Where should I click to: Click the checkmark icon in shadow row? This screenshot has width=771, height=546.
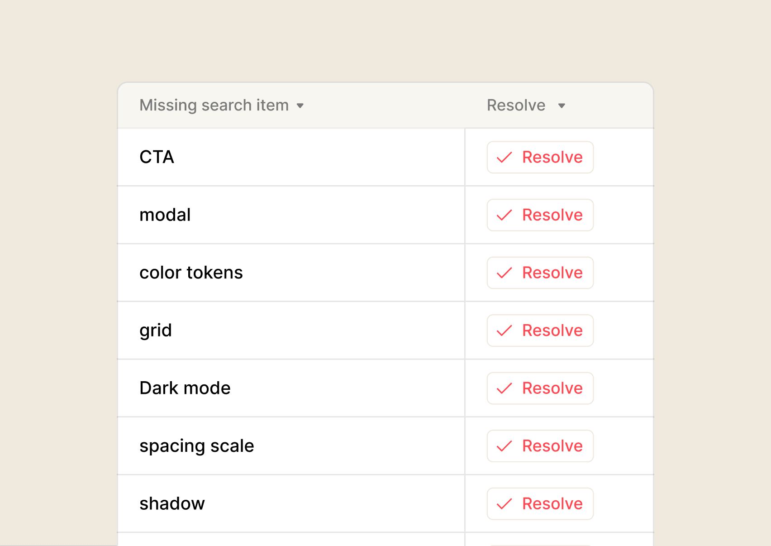(504, 504)
